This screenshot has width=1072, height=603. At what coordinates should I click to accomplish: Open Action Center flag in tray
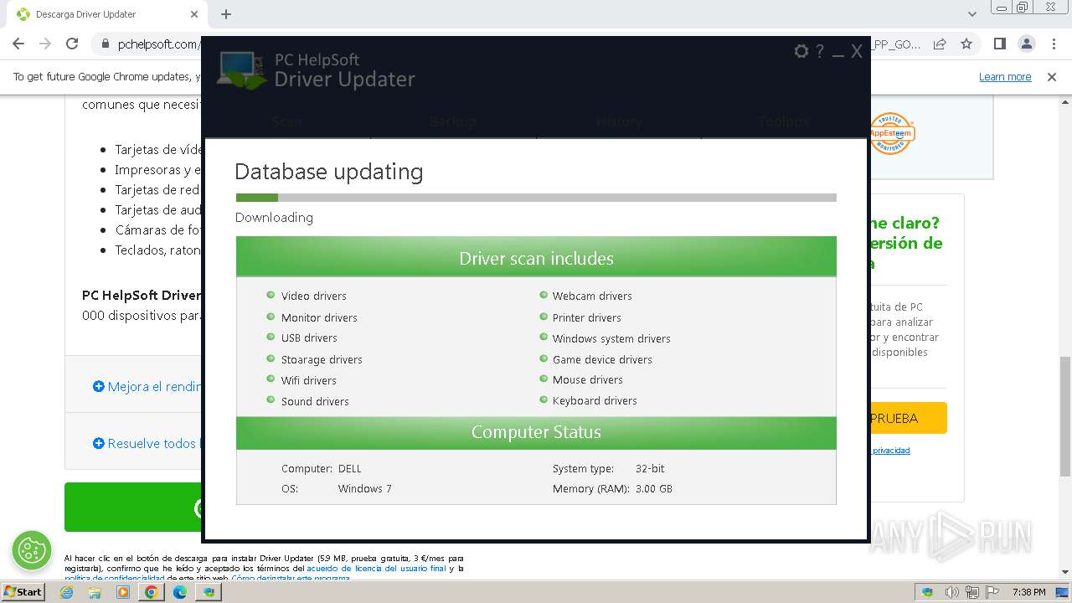coord(994,592)
